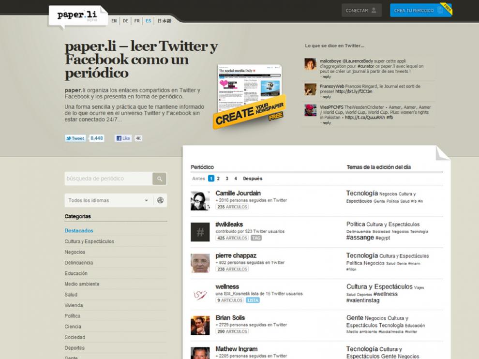Go to page 4 of newspapers
This screenshot has width=479, height=359.
236,179
